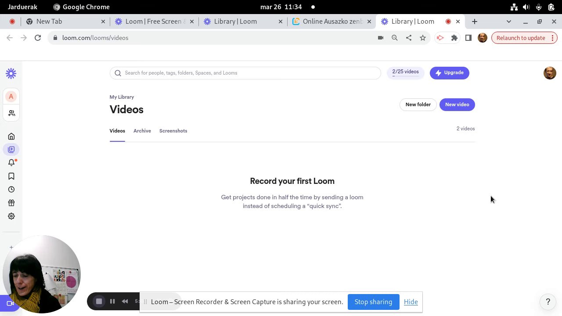Click the My Library breadcrumb
The height and width of the screenshot is (316, 562).
[x=122, y=97]
